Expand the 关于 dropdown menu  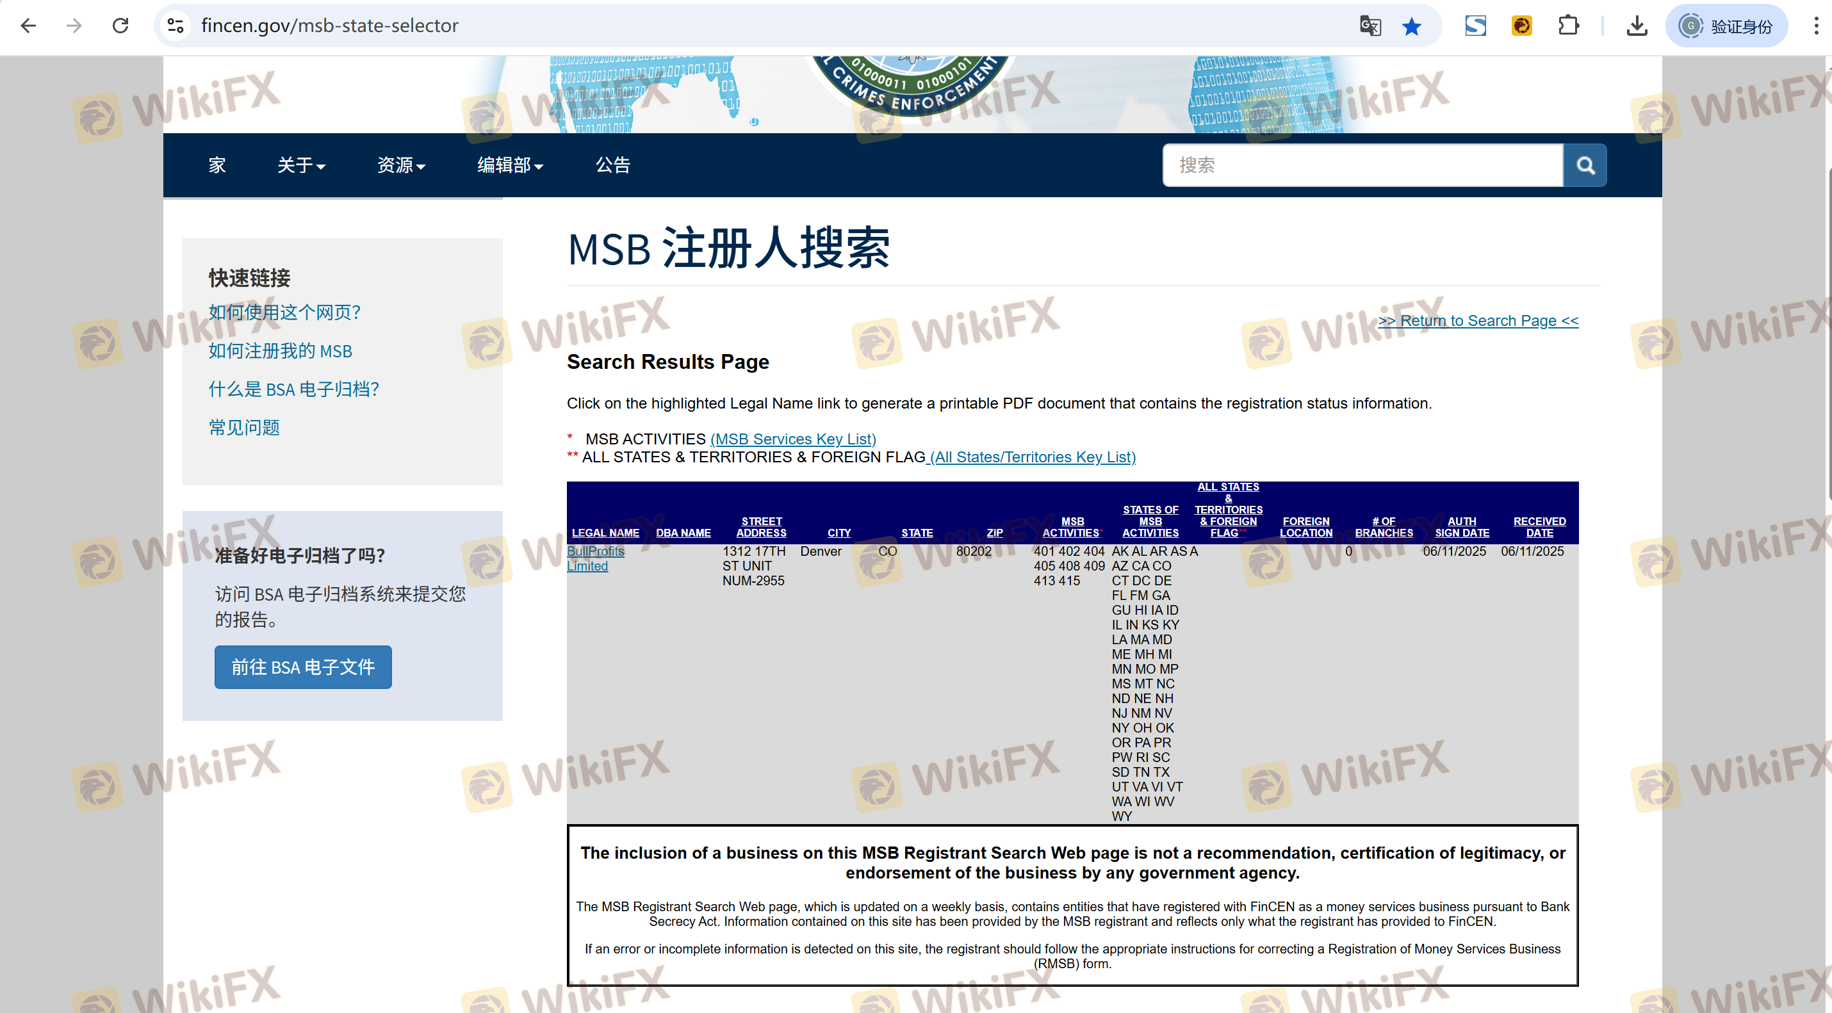[x=300, y=166]
